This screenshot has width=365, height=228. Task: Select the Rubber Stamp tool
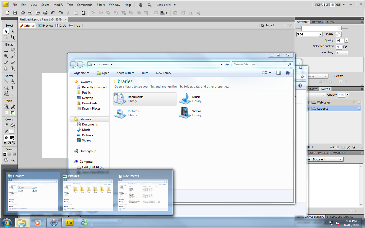pos(13,68)
